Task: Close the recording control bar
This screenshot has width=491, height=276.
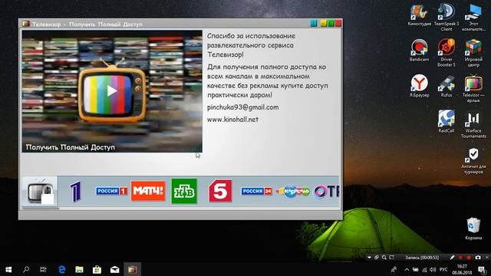Action: click(487, 258)
